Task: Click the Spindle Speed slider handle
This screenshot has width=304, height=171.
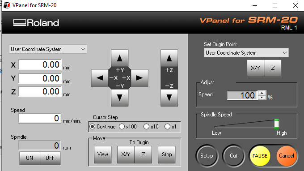Action: pyautogui.click(x=277, y=124)
